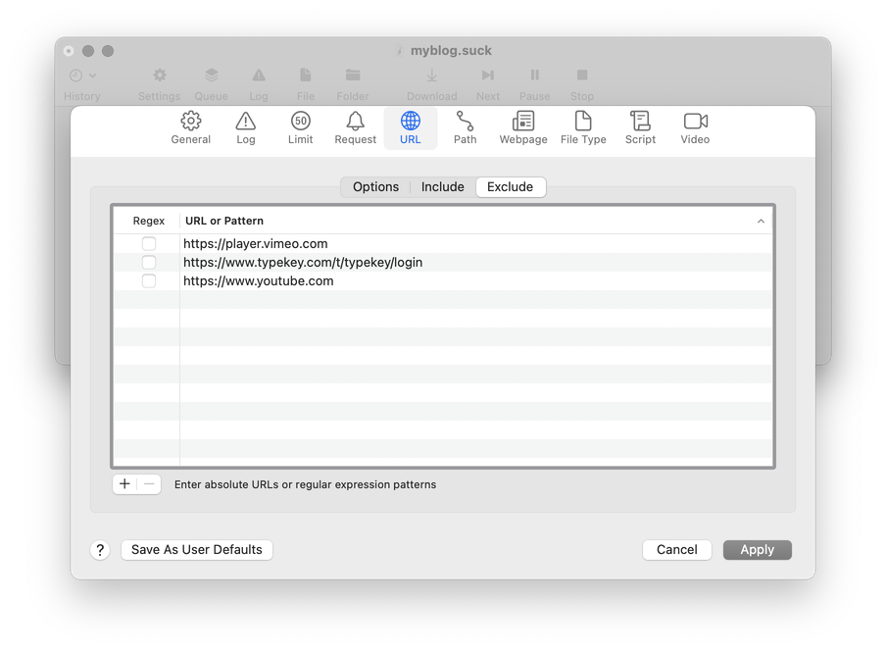Enable Regex for player.vimeo.com entry
Viewport: 886px width, 652px height.
149,244
